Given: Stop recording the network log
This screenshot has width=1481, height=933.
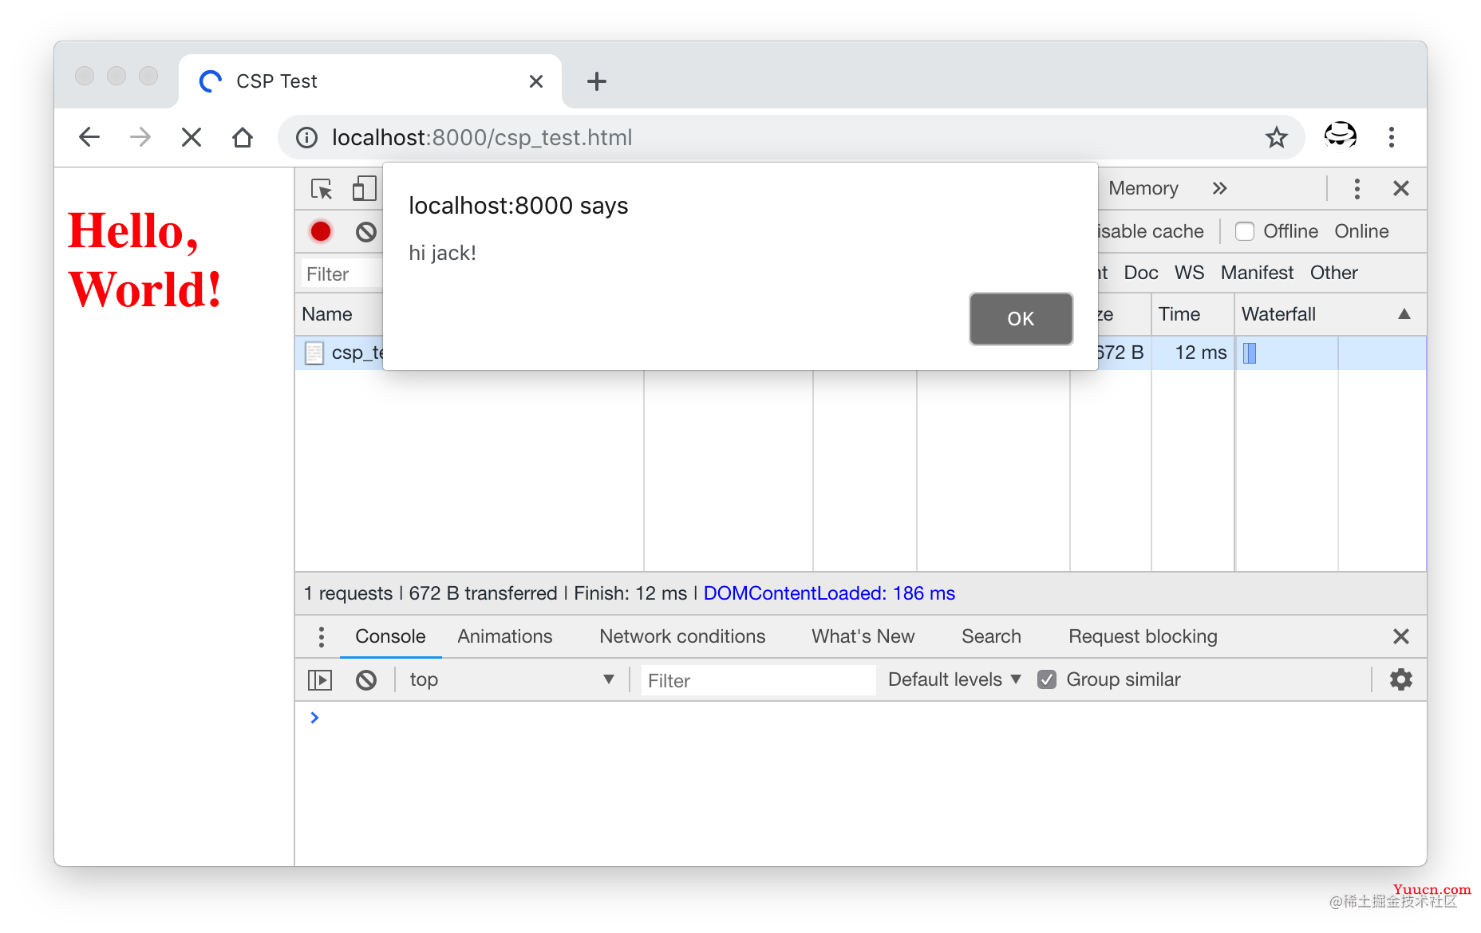Looking at the screenshot, I should (321, 231).
